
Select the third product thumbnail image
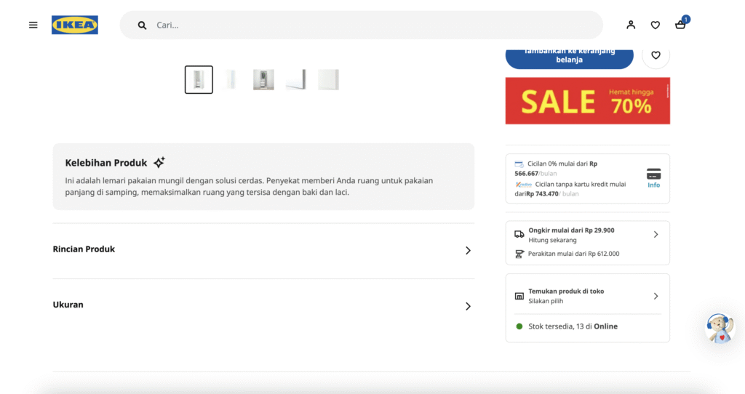coord(263,80)
